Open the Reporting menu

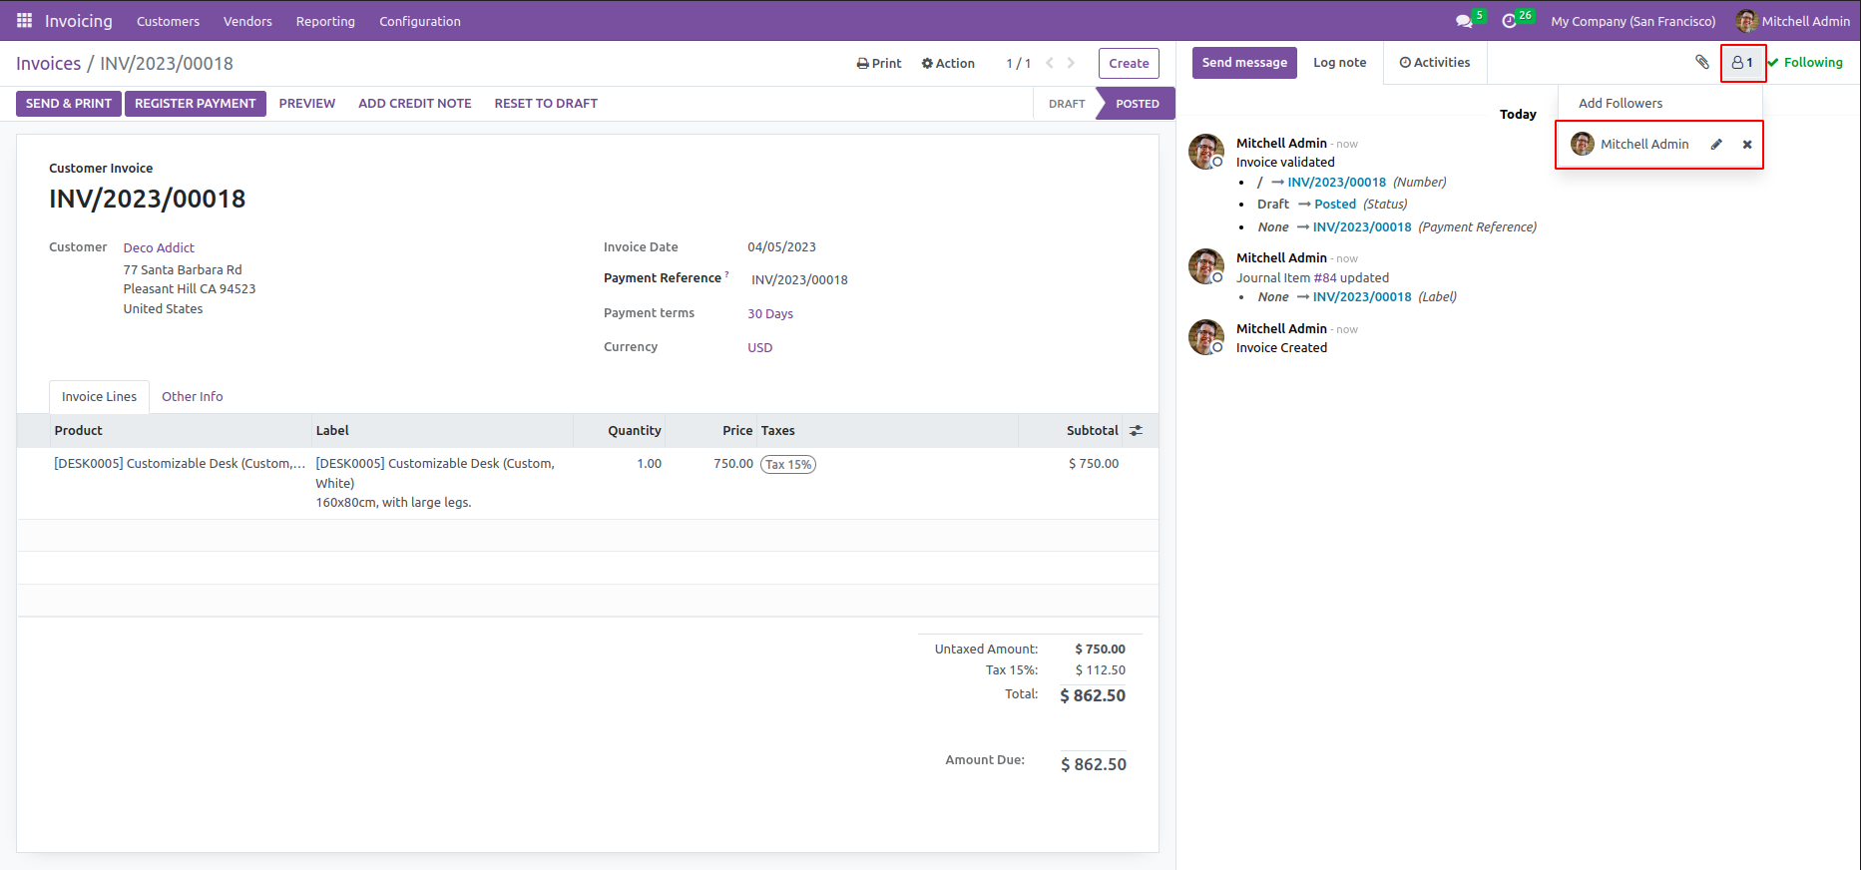pos(325,21)
